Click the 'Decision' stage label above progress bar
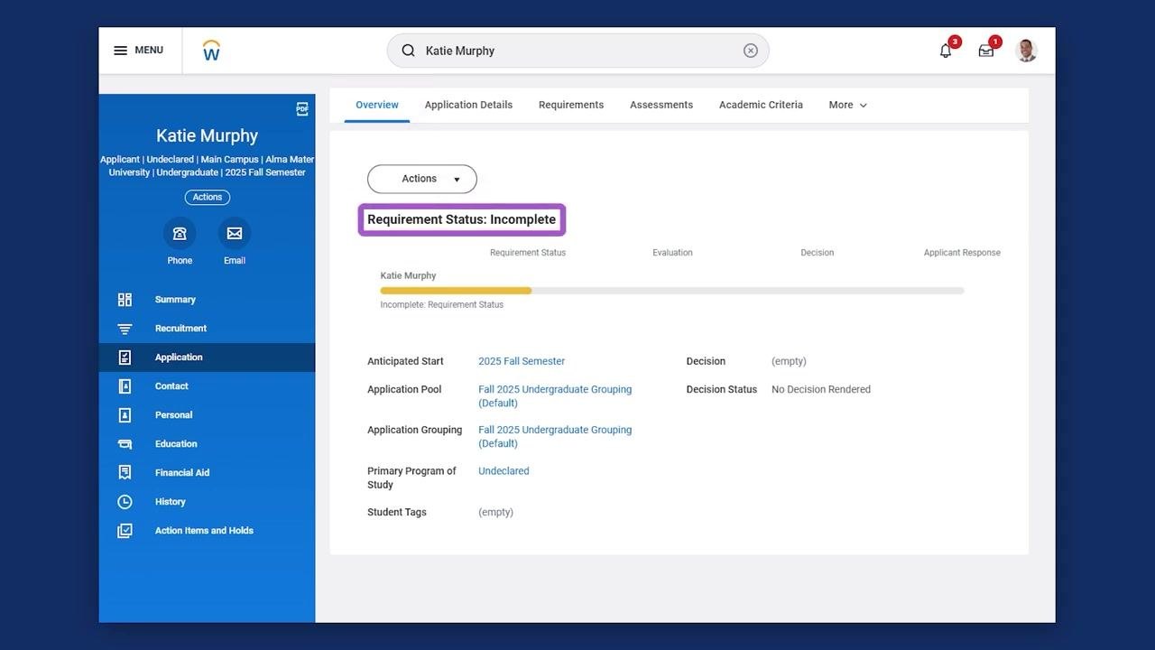 click(x=818, y=253)
